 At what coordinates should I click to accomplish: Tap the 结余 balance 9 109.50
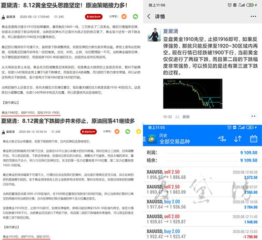click(249, 160)
